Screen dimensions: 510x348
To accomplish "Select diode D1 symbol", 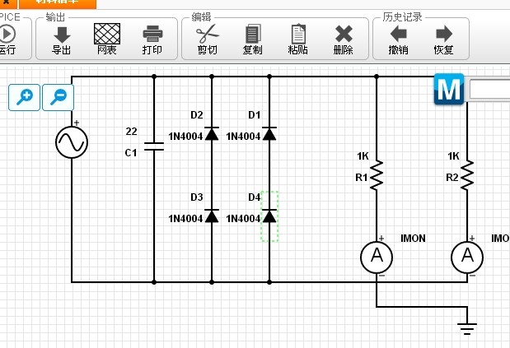I will coord(269,133).
